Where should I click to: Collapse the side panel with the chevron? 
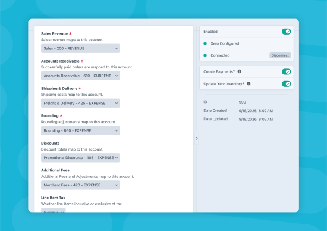point(196,138)
